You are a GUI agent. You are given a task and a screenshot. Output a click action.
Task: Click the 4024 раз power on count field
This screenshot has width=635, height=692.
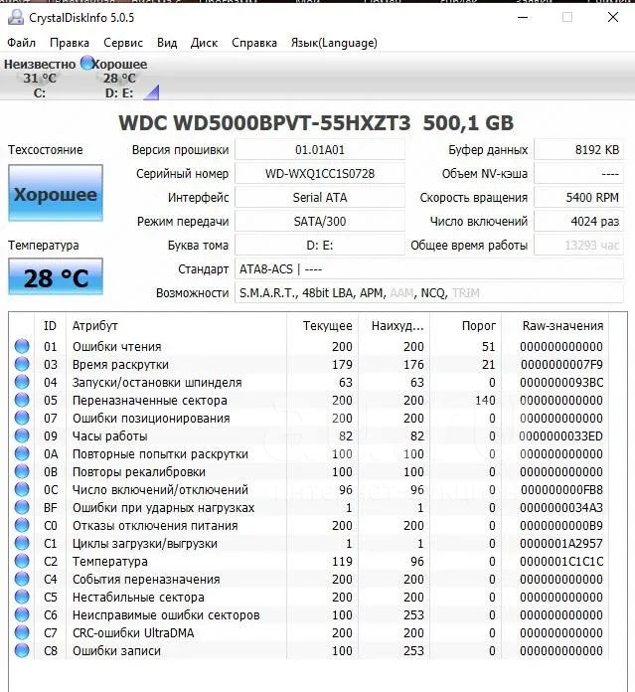coord(578,221)
